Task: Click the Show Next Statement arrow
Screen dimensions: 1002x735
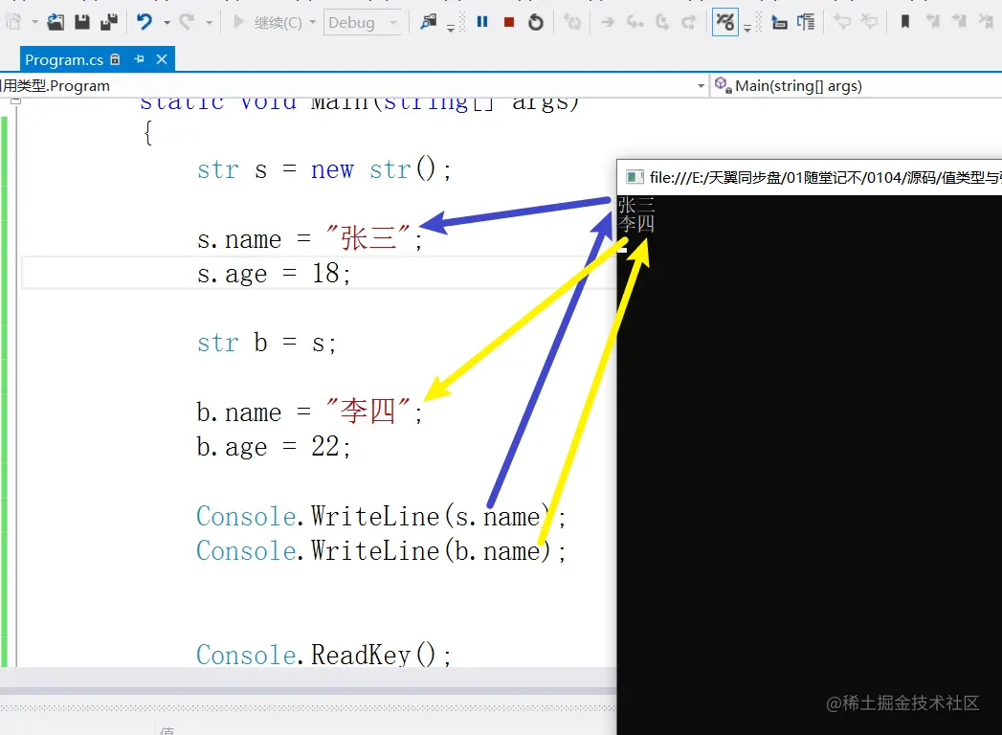Action: tap(608, 22)
